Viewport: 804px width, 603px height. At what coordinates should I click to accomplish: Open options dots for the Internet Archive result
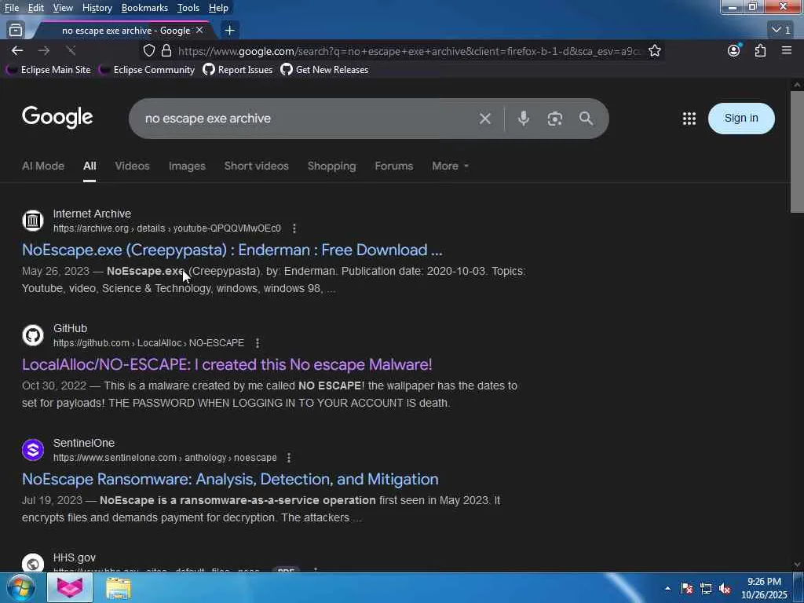(x=294, y=228)
